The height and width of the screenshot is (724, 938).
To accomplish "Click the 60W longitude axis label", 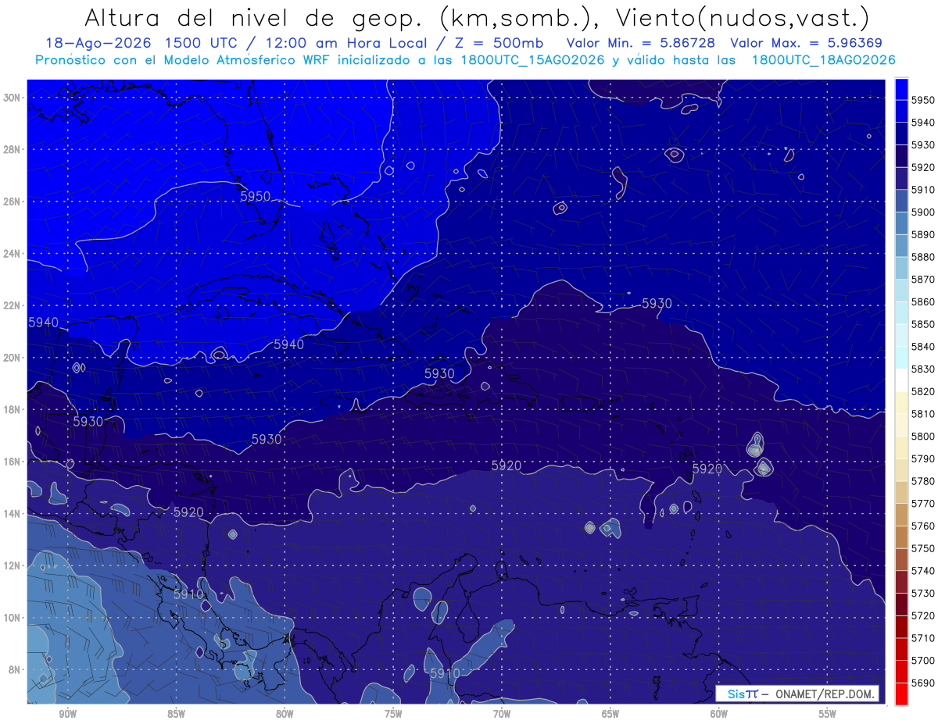I will (x=719, y=714).
